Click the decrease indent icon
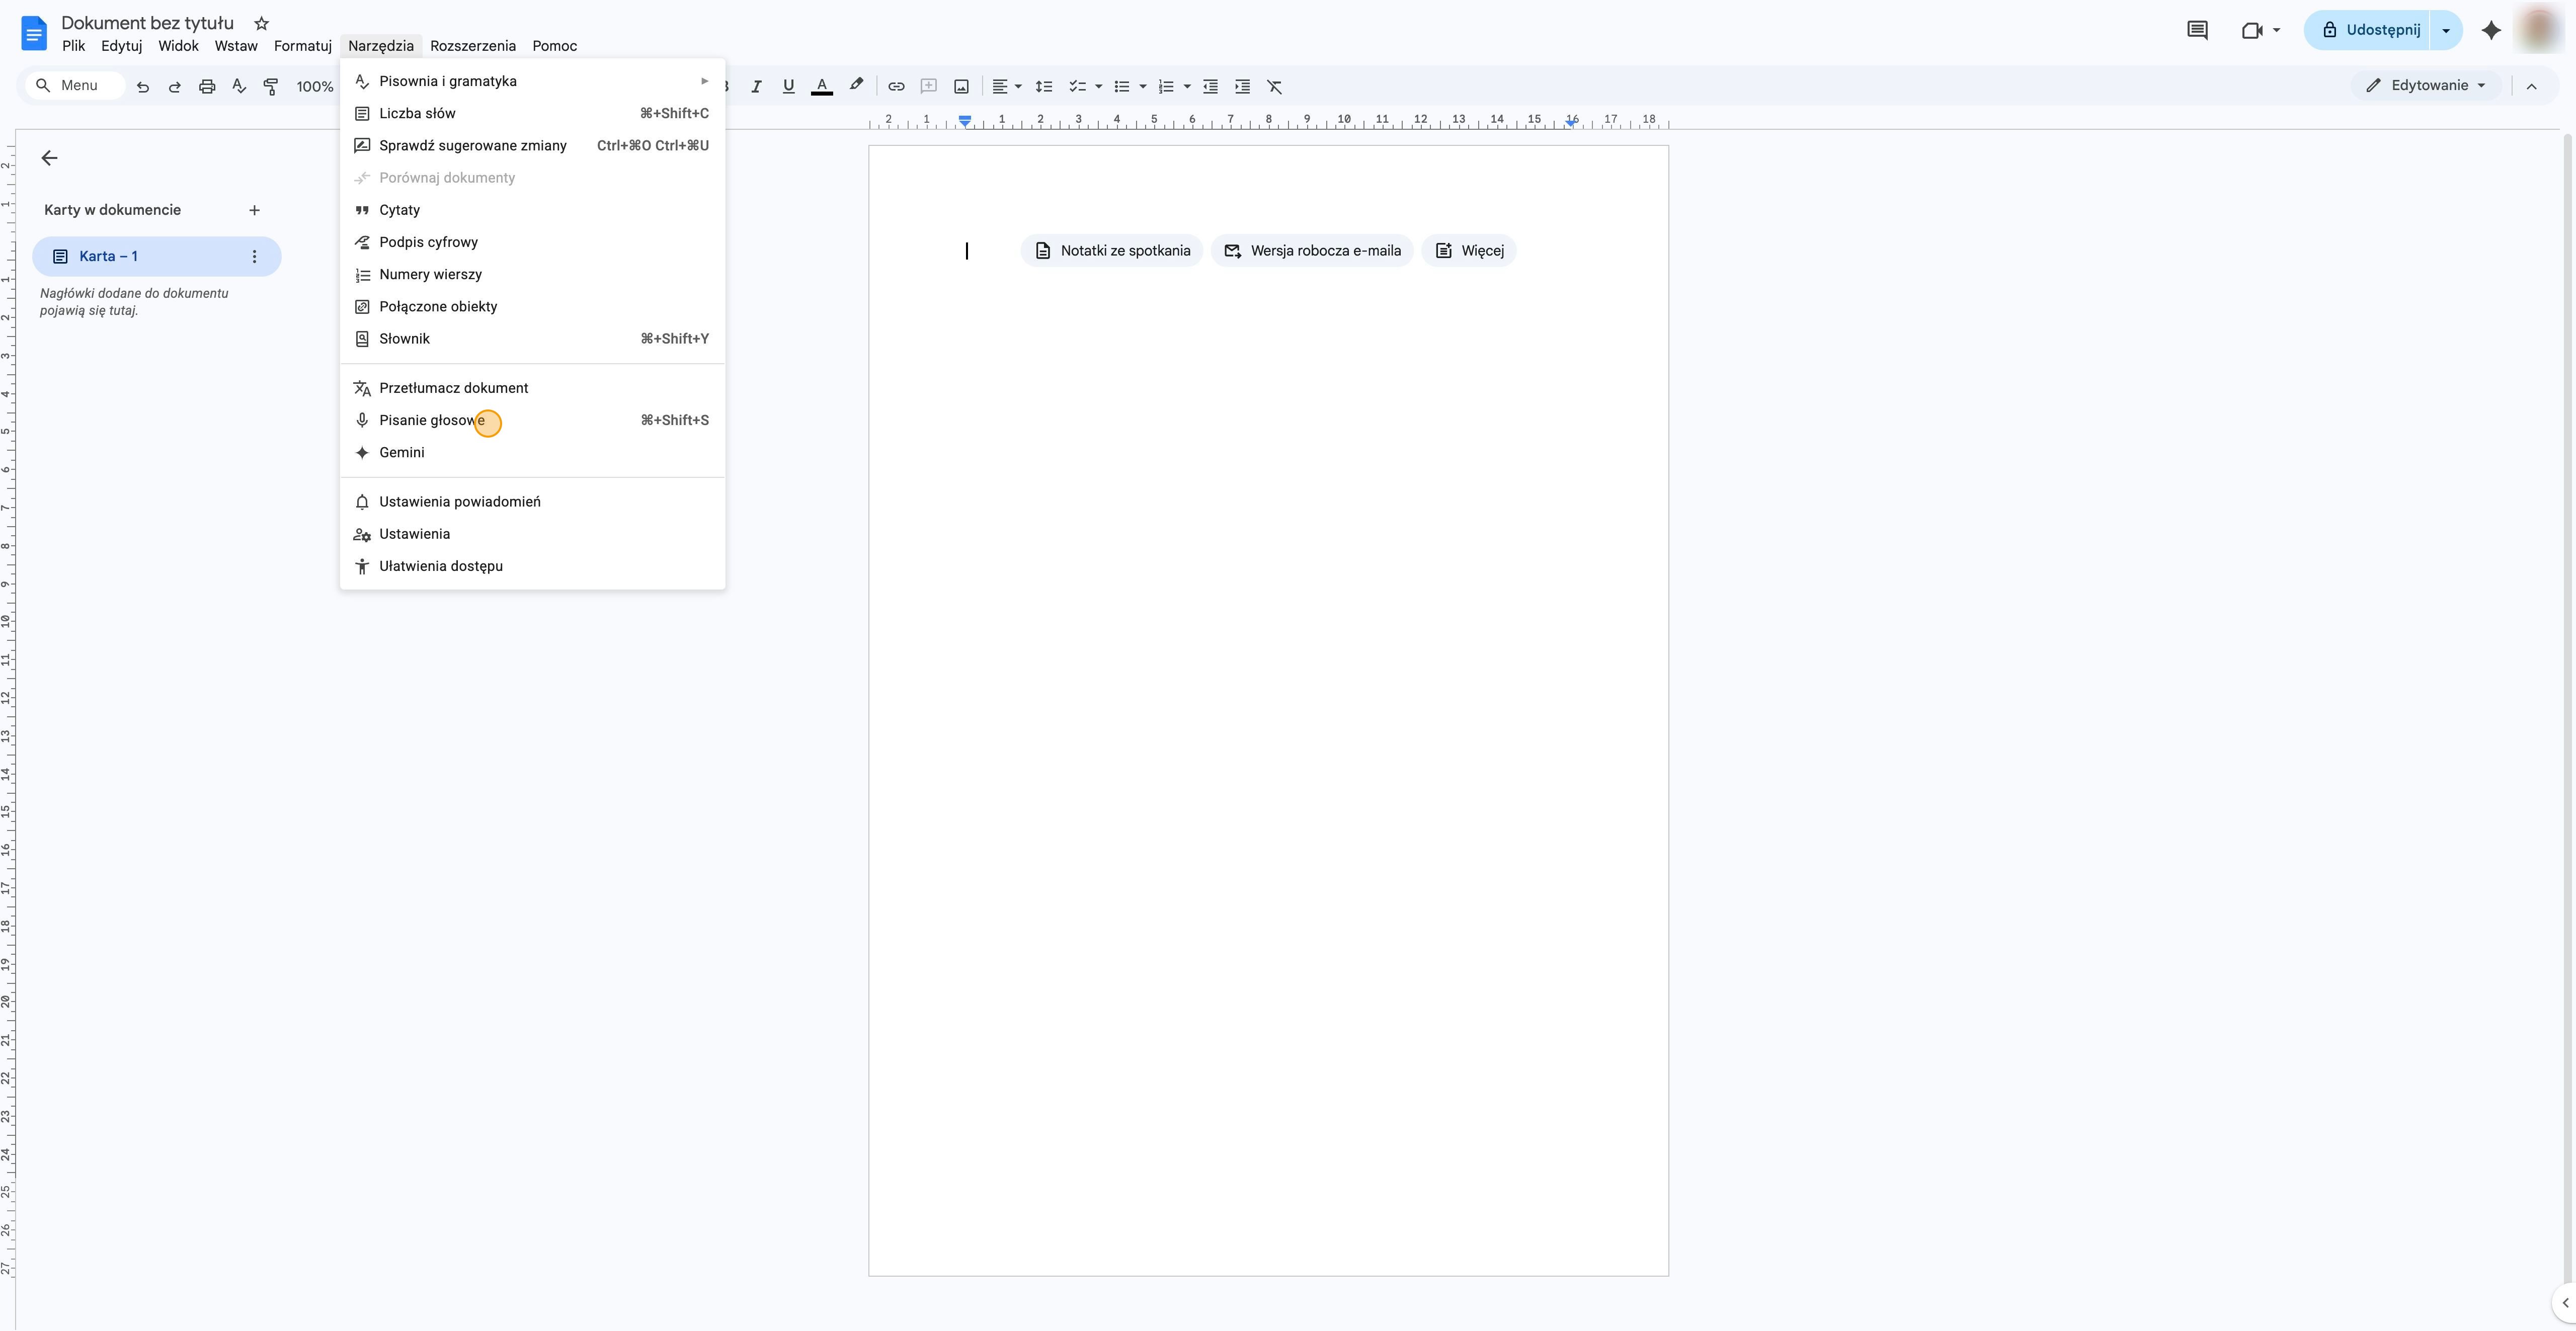This screenshot has width=2576, height=1331. (1210, 87)
